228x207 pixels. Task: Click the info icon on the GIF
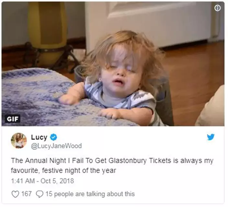click(217, 8)
